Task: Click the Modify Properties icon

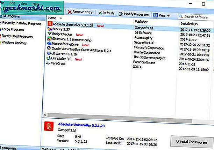Action: 121,14
